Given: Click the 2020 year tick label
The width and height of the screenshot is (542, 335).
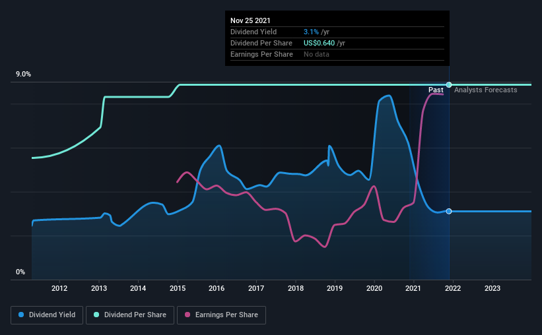Looking at the screenshot, I should (374, 288).
